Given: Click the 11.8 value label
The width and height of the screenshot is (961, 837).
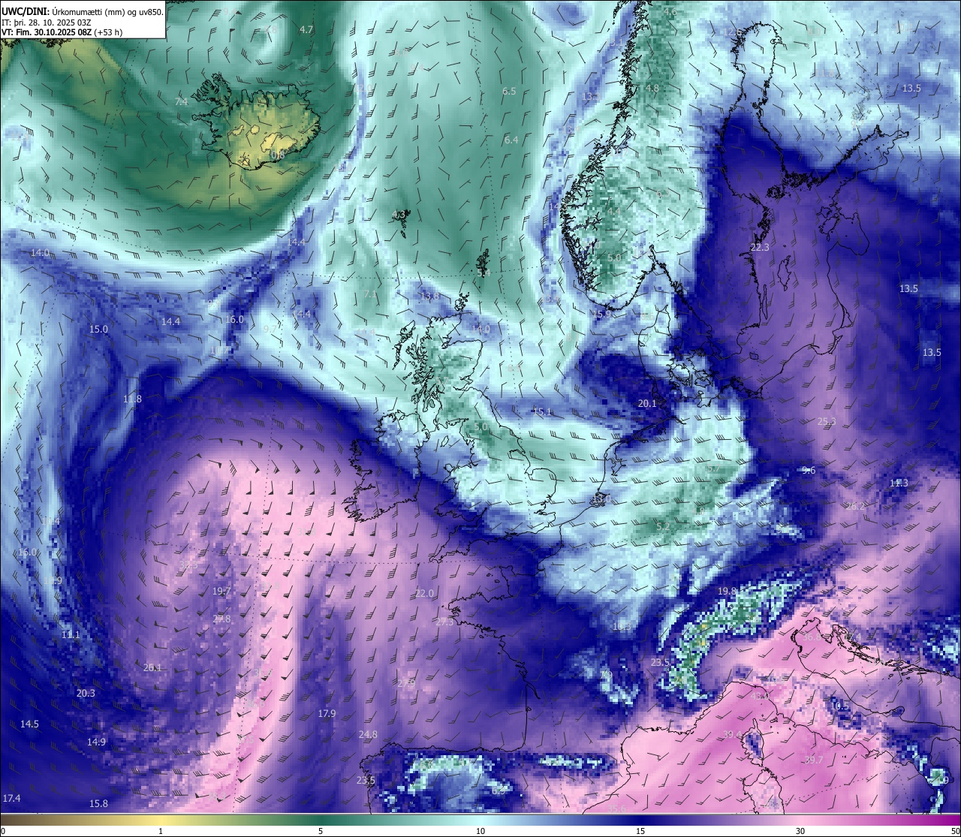Looking at the screenshot, I should tap(132, 399).
